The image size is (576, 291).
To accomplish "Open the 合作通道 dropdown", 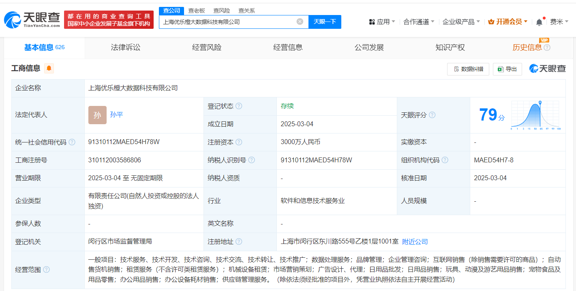I will click(419, 22).
